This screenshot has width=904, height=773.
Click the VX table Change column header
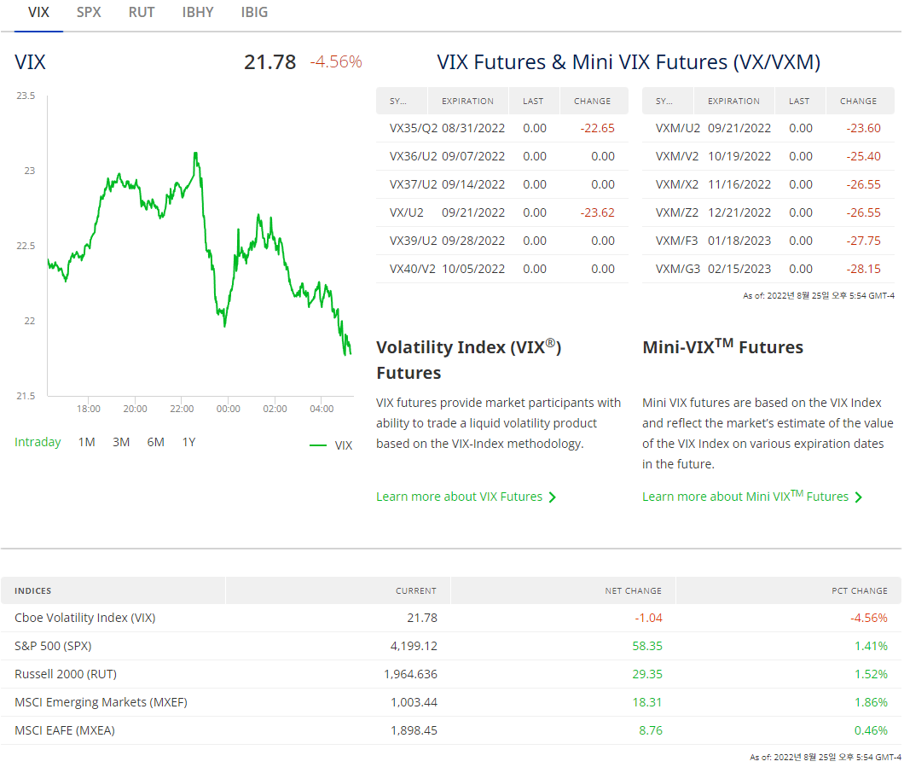point(592,101)
